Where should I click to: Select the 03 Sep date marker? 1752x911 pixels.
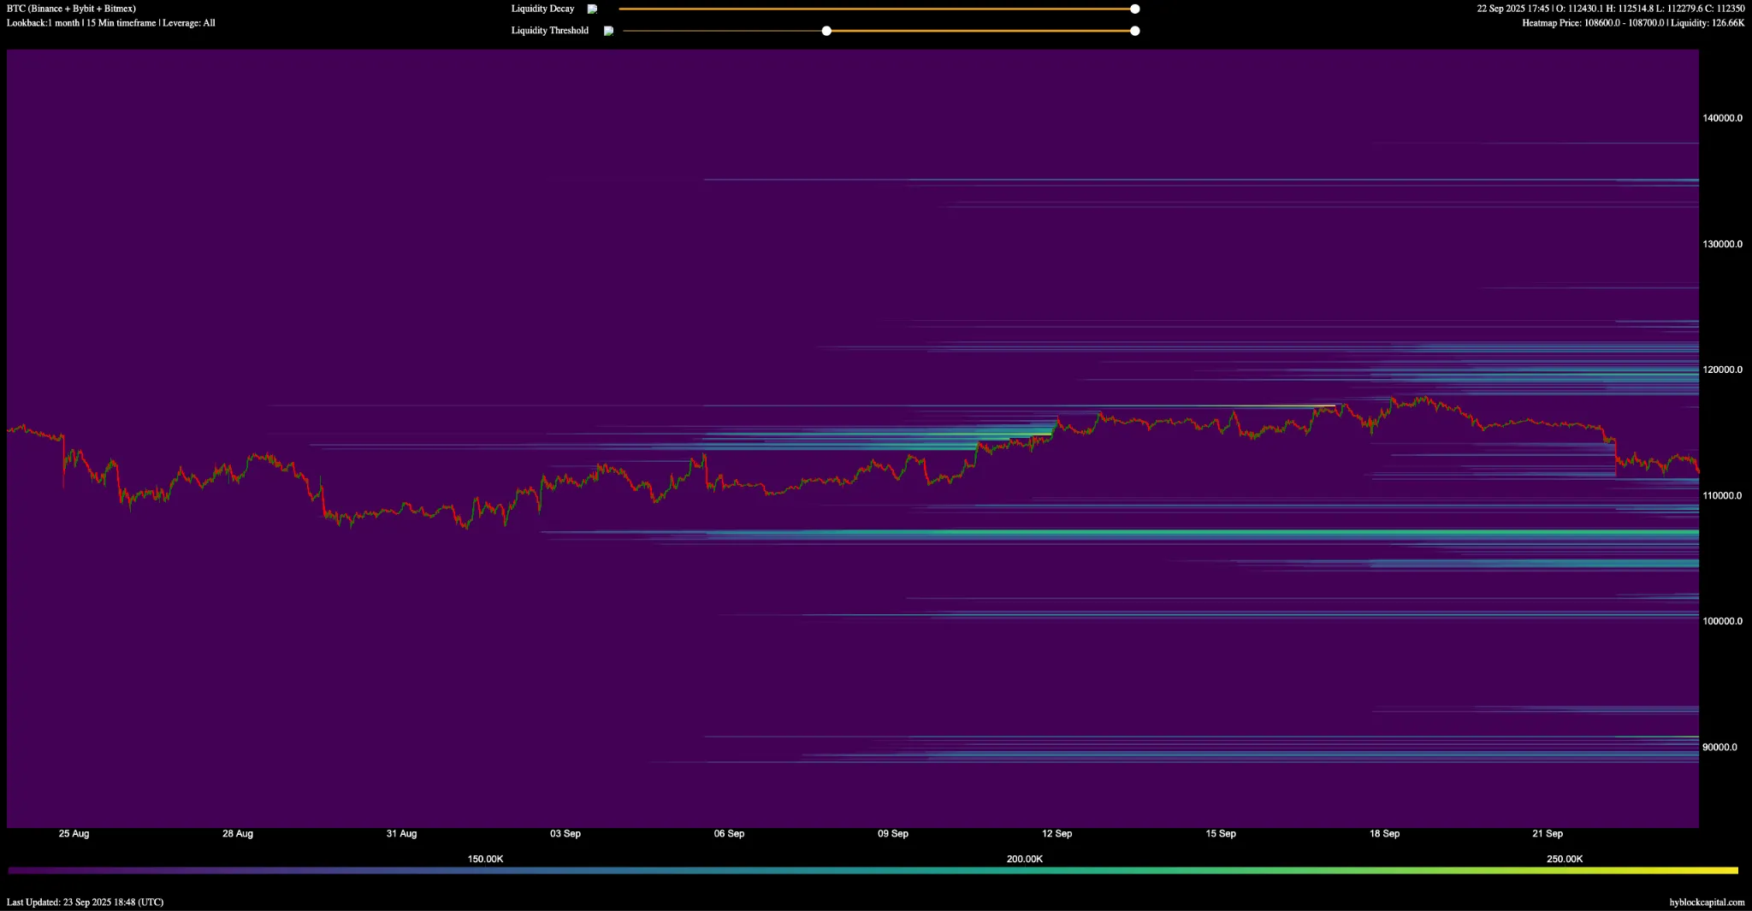[565, 833]
